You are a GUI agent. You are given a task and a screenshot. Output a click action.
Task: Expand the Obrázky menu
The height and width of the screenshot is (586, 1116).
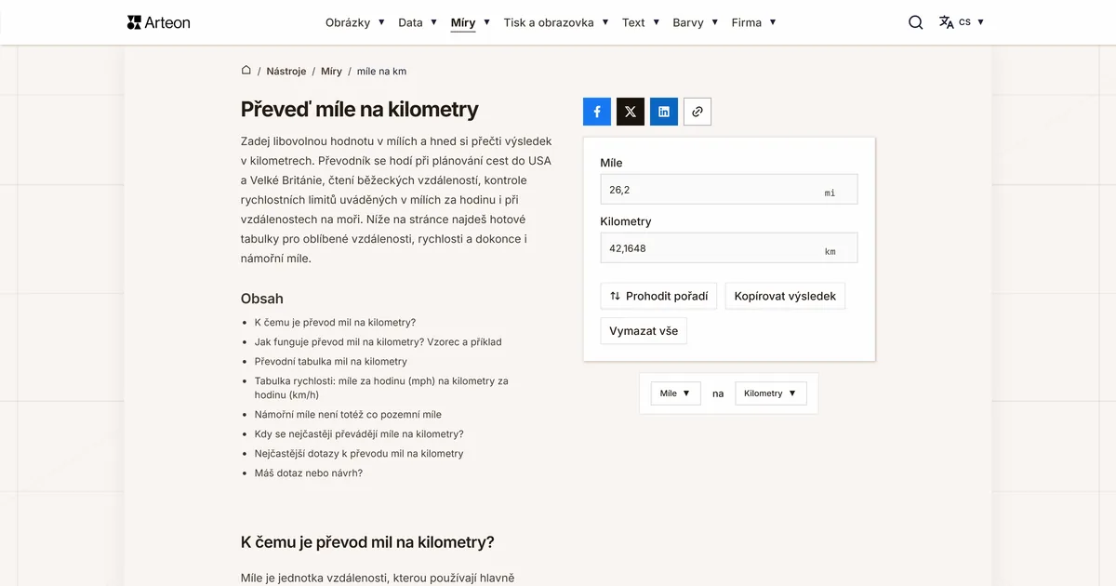point(355,22)
